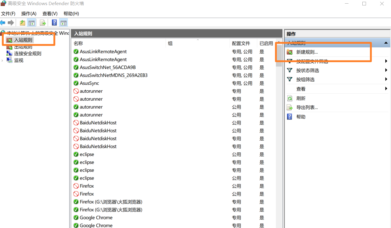Click the 新建规则... icon in actions pane
391x228 pixels.
tap(290, 52)
